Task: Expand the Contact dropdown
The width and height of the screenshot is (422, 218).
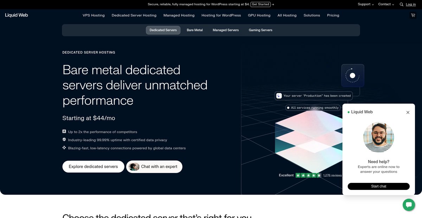Action: 386,4
